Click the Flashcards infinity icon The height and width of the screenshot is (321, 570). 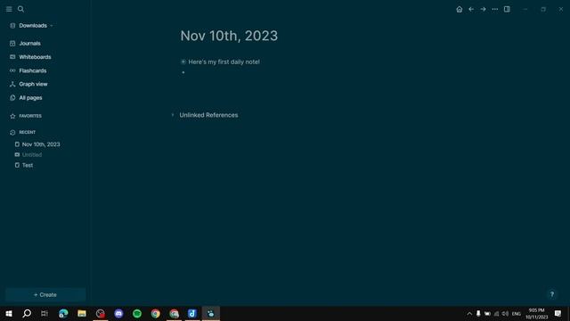[12, 70]
